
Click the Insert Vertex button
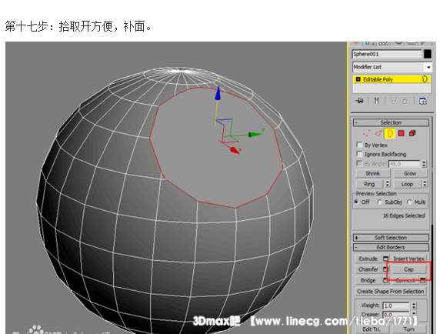pyautogui.click(x=408, y=259)
